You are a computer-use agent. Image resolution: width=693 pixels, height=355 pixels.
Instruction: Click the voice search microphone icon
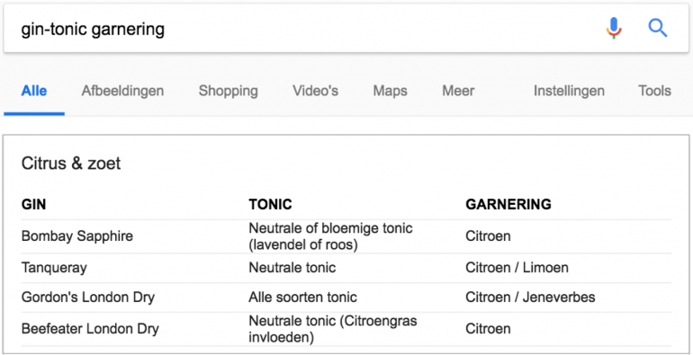(614, 28)
